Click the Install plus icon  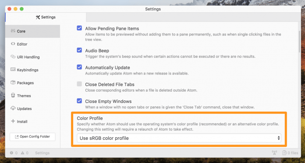click(x=13, y=121)
